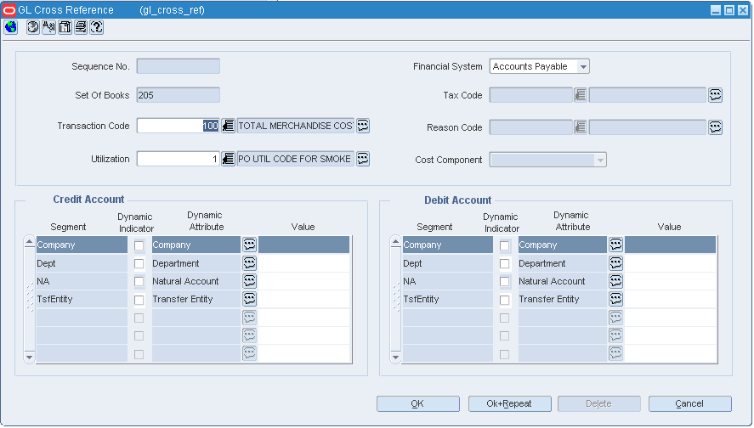The width and height of the screenshot is (754, 428).
Task: Click comment icon at end of Tax Code
Action: tap(715, 95)
